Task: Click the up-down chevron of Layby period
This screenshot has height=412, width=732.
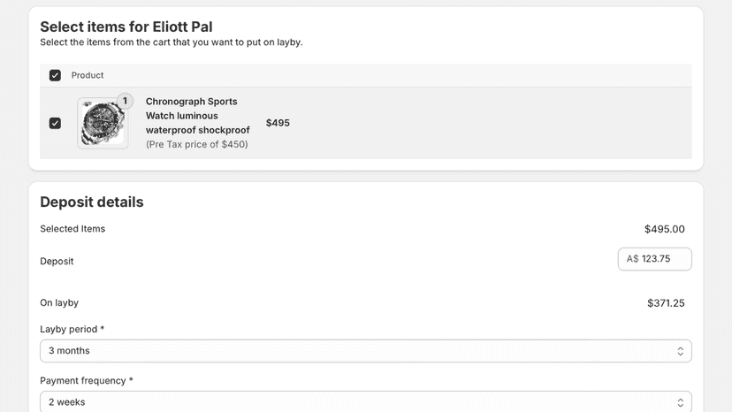Action: pos(680,351)
